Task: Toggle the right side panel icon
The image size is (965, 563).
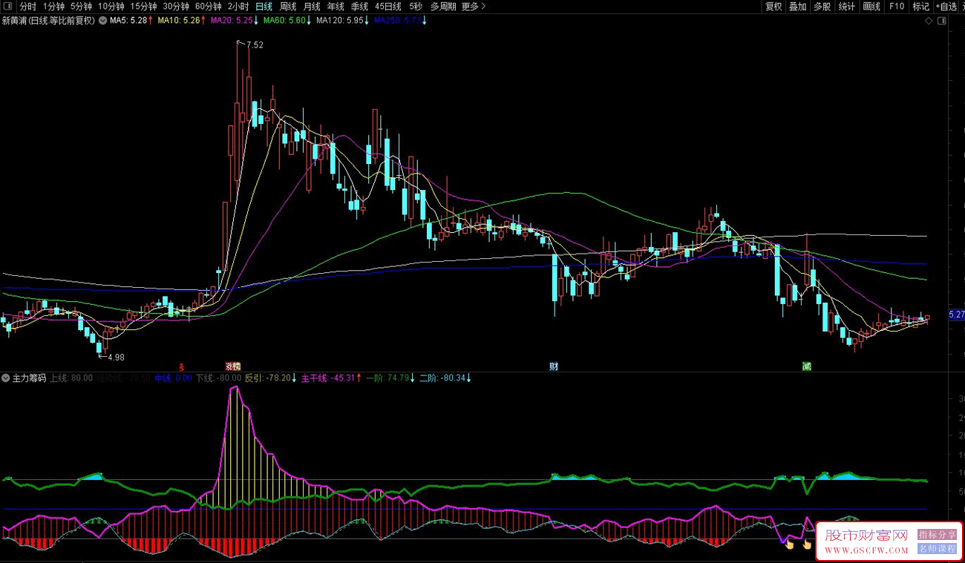Action: (941, 22)
